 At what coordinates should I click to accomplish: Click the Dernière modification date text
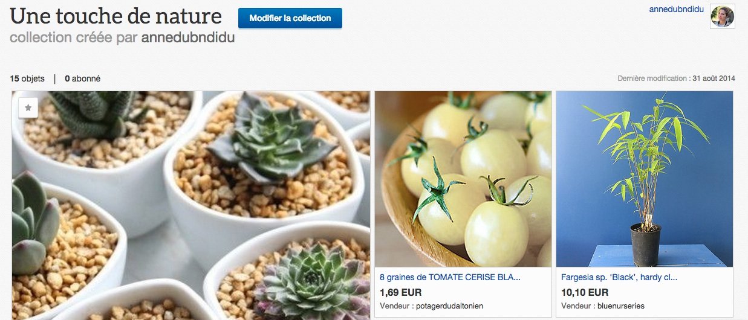pyautogui.click(x=676, y=78)
